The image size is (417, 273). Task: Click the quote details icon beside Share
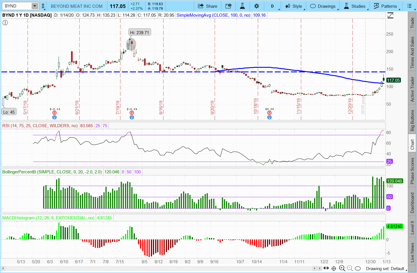(x=228, y=6)
